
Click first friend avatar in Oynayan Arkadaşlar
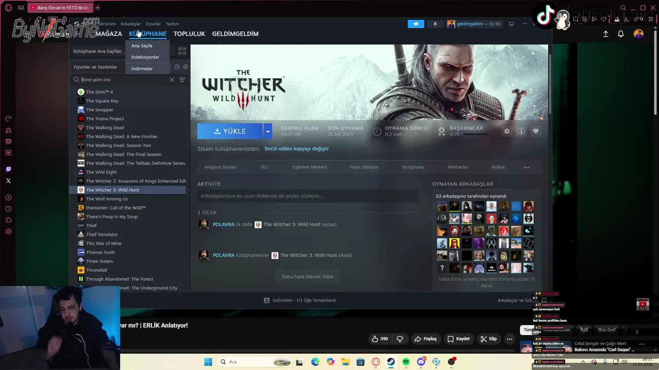442,207
